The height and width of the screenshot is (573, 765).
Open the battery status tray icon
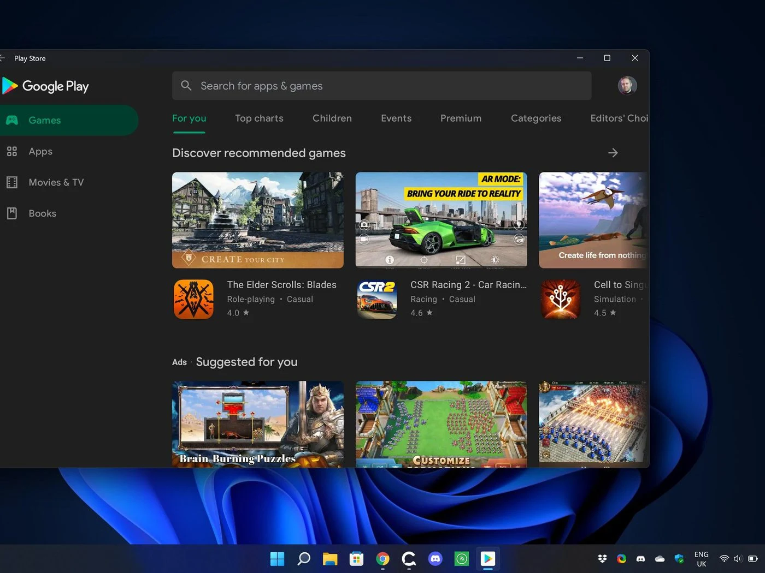(x=752, y=559)
